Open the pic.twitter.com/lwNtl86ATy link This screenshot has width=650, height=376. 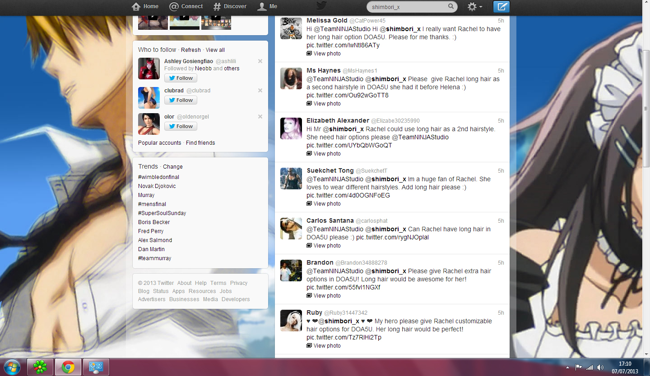pos(343,45)
